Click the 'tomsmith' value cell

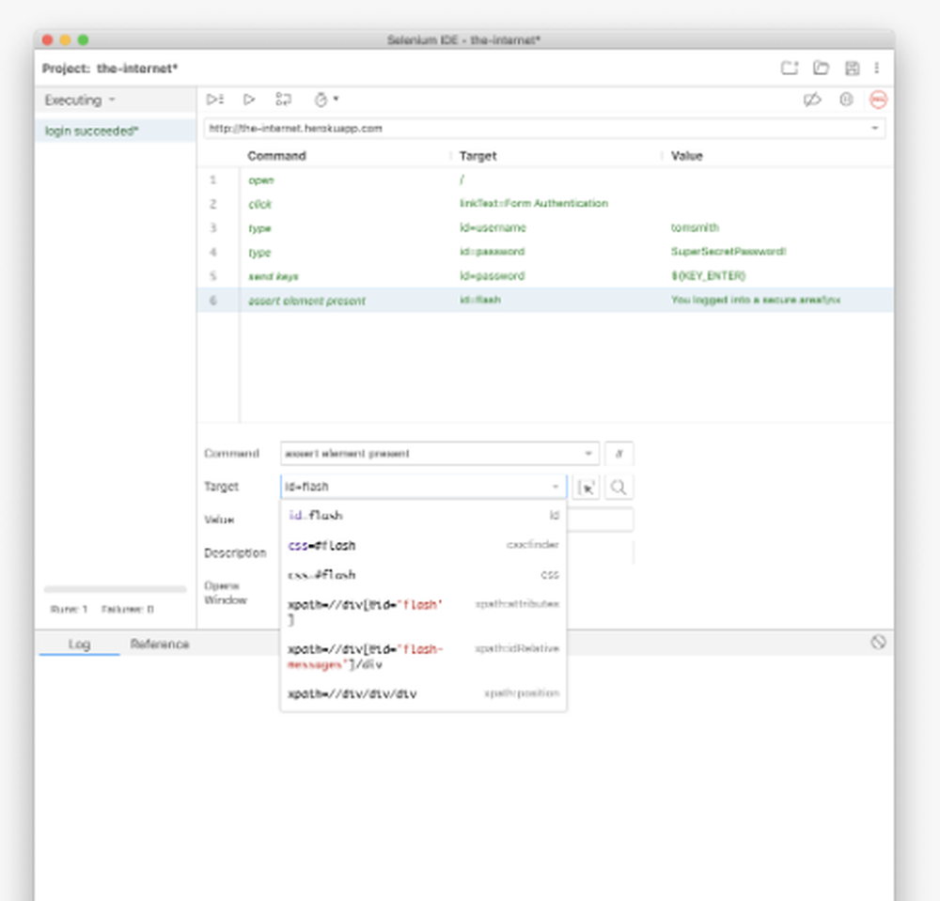tap(695, 227)
